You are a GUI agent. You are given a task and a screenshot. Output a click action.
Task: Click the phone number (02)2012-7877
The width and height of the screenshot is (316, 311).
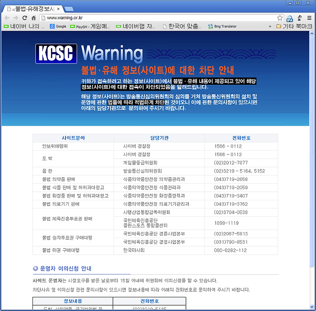(x=231, y=163)
